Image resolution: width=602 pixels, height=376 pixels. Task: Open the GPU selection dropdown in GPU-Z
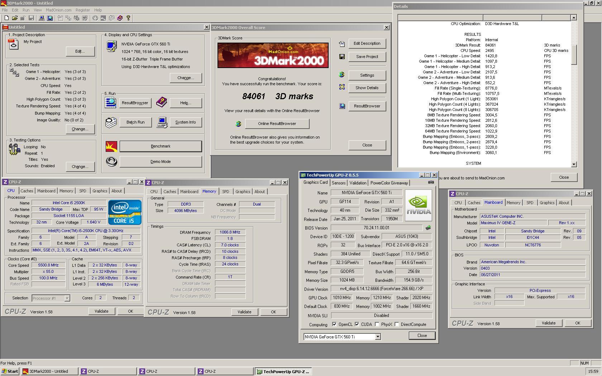[x=378, y=337]
